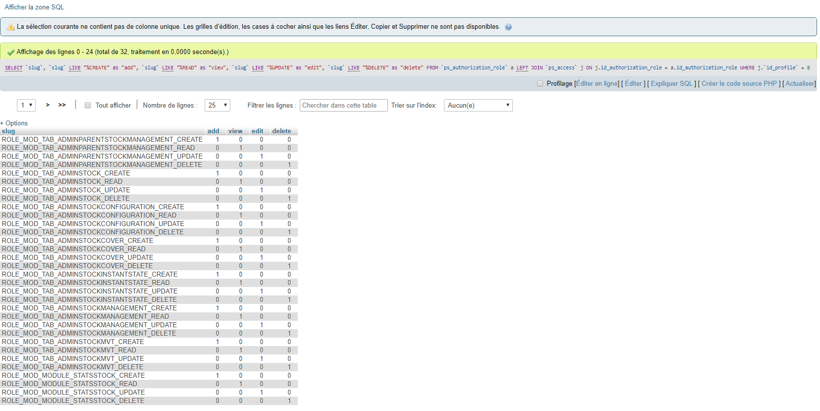Open the Nombre de lignes dropdown

[218, 105]
